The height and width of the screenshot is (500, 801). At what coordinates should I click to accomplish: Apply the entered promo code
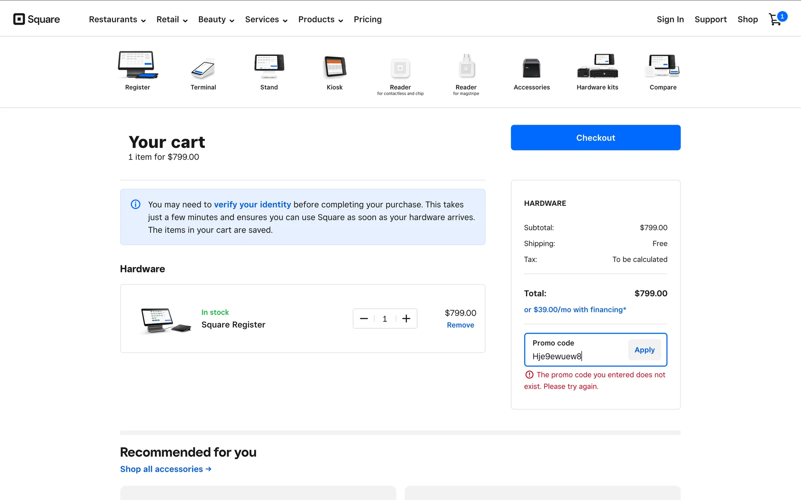point(644,350)
